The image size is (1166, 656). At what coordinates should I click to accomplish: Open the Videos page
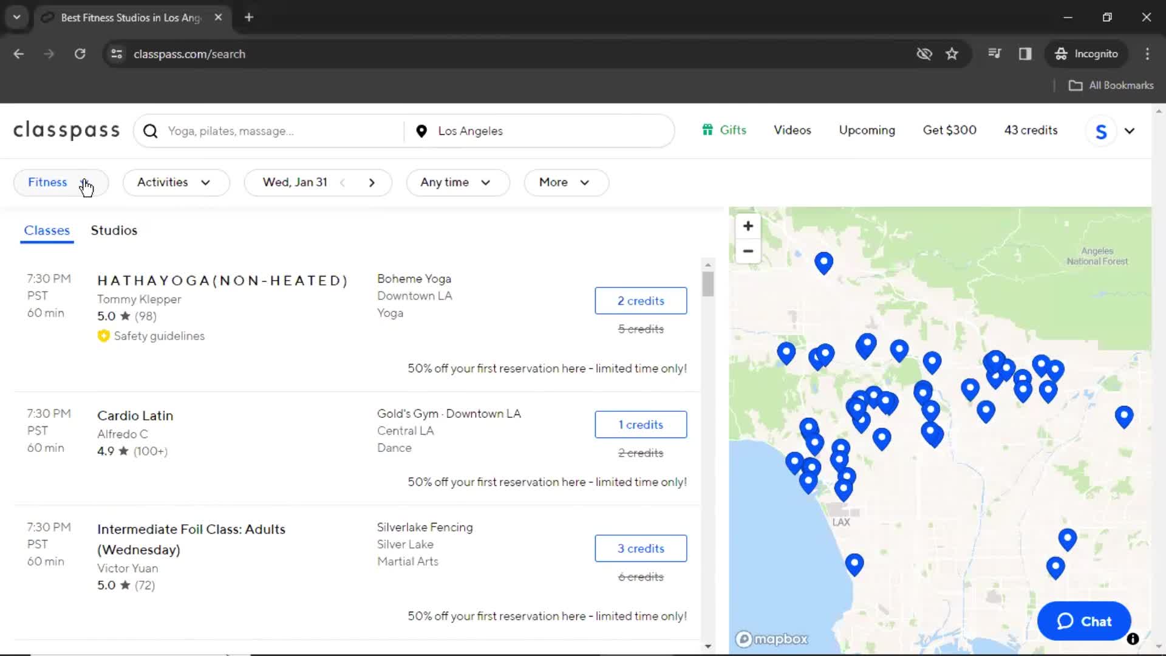[793, 130]
